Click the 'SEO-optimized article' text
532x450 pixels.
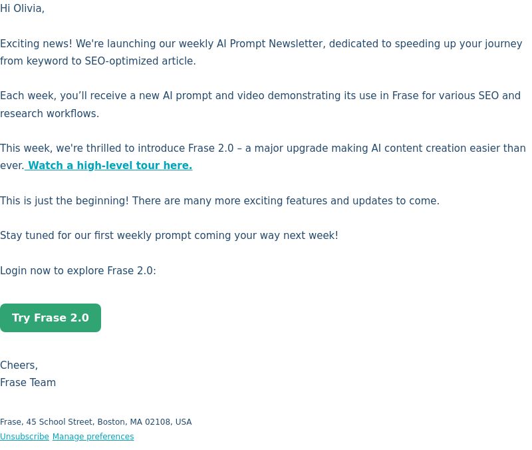[x=140, y=61]
